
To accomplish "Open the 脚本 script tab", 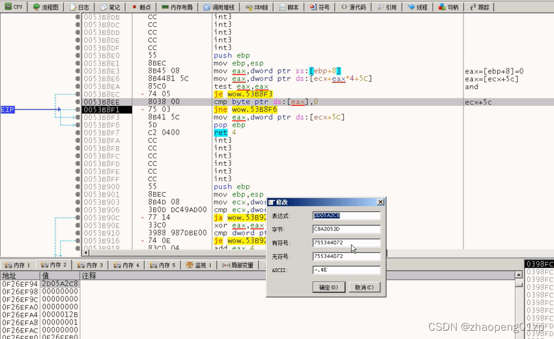I will tap(289, 7).
